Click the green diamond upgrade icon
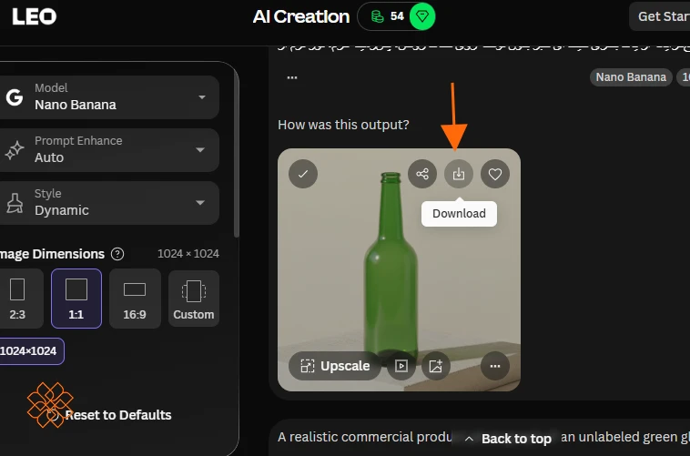690x456 pixels. click(x=422, y=16)
